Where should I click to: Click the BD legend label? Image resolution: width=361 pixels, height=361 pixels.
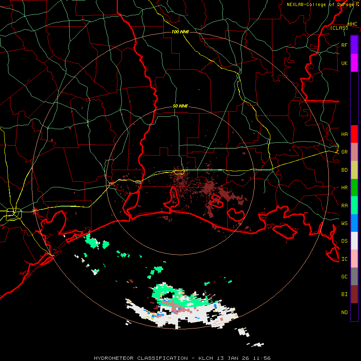[344, 170]
